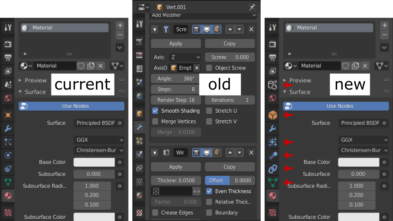The height and width of the screenshot is (221, 393).
Task: Open Scene tab in new panel
Action: pyautogui.click(x=273, y=85)
